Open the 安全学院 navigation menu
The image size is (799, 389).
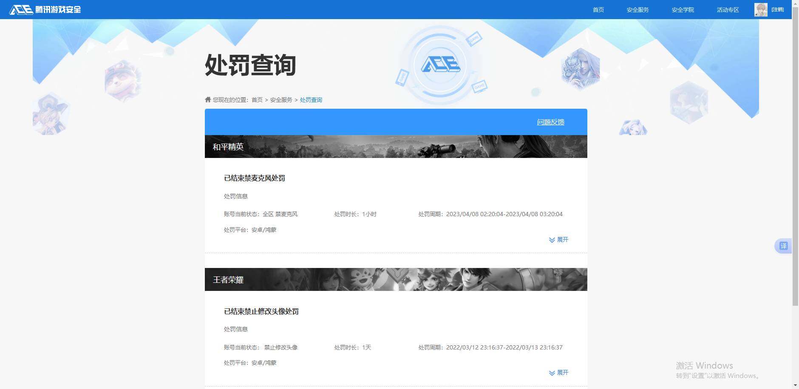(682, 9)
